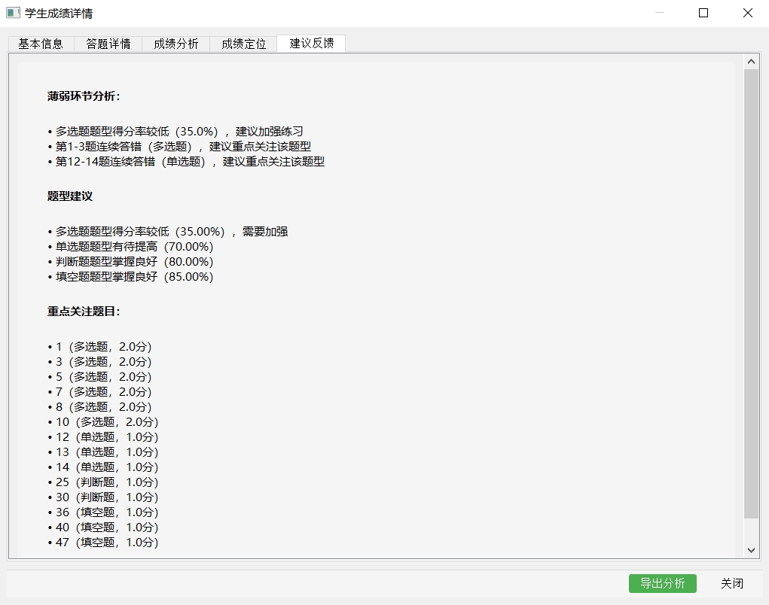Go to the 成绩分析 tab
The image size is (769, 605).
[x=176, y=44]
